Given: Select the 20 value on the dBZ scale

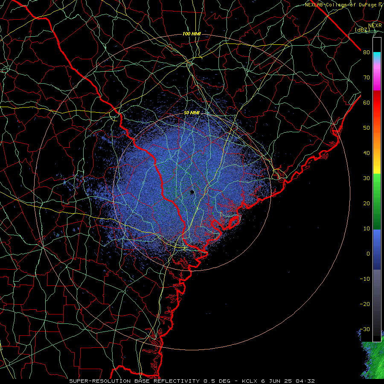Looking at the screenshot, I should click(367, 203).
